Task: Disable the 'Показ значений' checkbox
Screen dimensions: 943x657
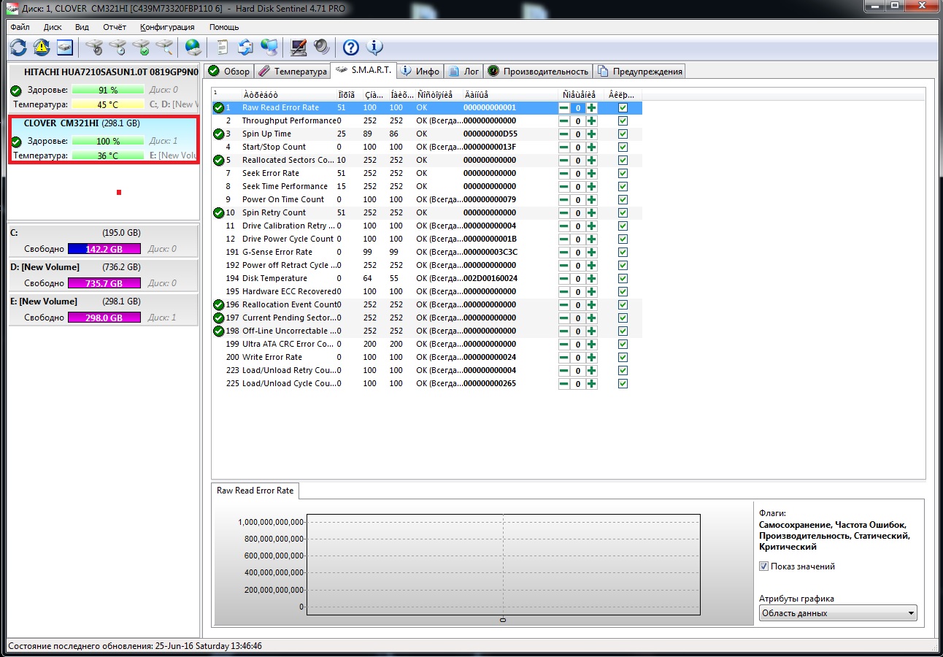Action: coord(763,566)
